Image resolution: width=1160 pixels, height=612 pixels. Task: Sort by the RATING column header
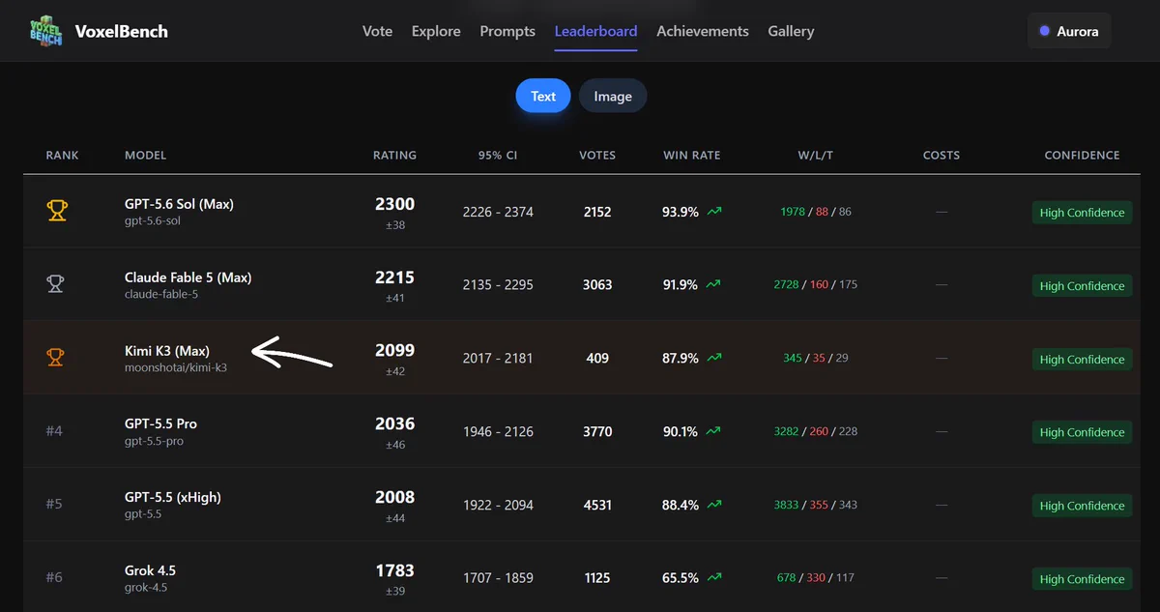394,155
